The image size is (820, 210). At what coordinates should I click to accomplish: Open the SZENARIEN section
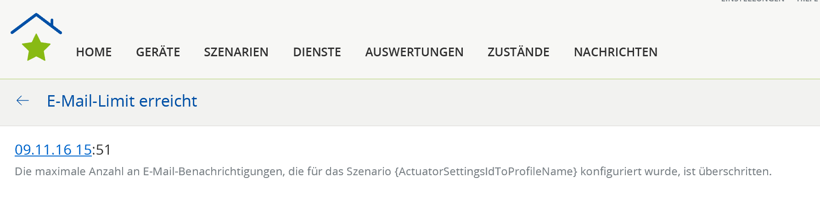(x=236, y=52)
